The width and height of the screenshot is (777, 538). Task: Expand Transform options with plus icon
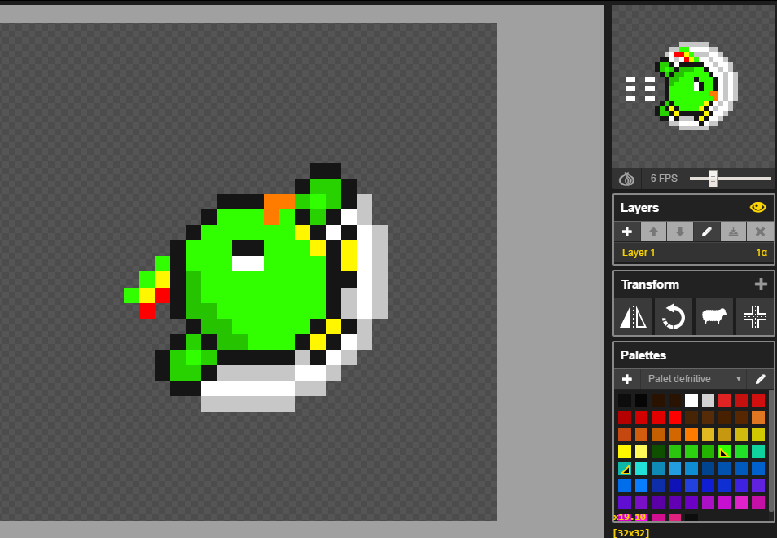pyautogui.click(x=761, y=284)
